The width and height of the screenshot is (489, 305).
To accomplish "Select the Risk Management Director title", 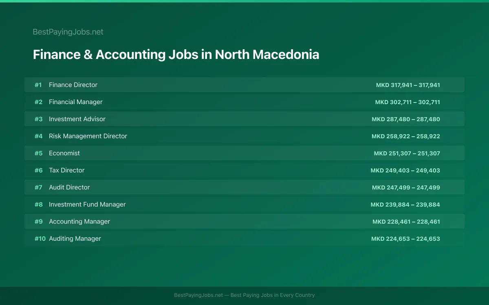I will click(88, 136).
